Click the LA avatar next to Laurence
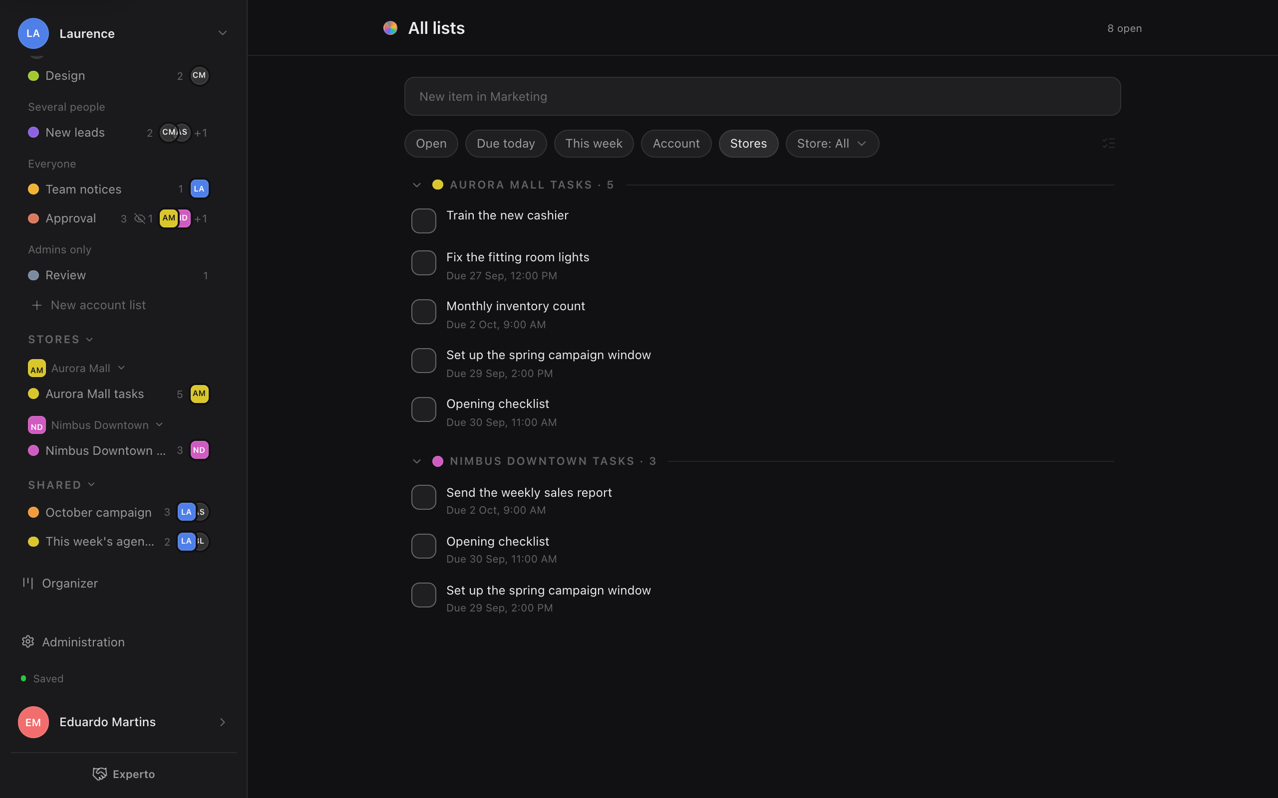Viewport: 1278px width, 798px height. click(x=33, y=33)
